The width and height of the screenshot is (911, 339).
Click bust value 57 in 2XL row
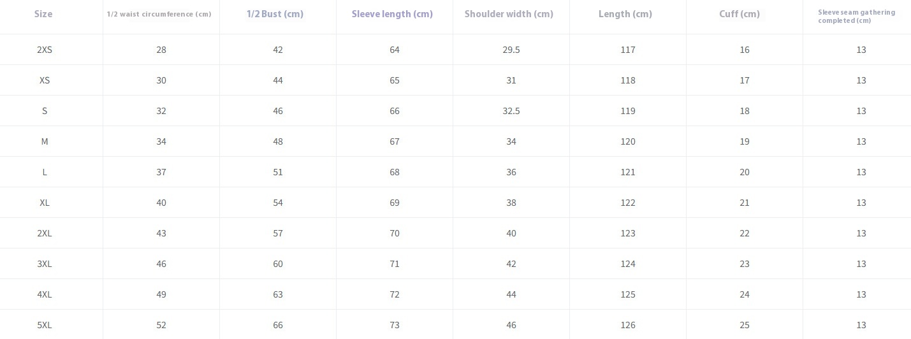(x=278, y=233)
